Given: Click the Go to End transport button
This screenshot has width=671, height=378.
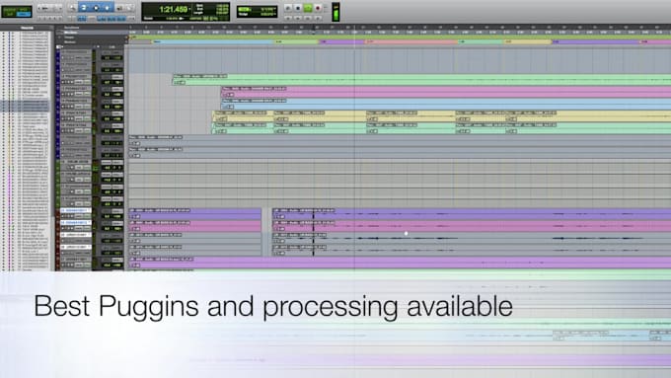Looking at the screenshot, I should (x=318, y=18).
